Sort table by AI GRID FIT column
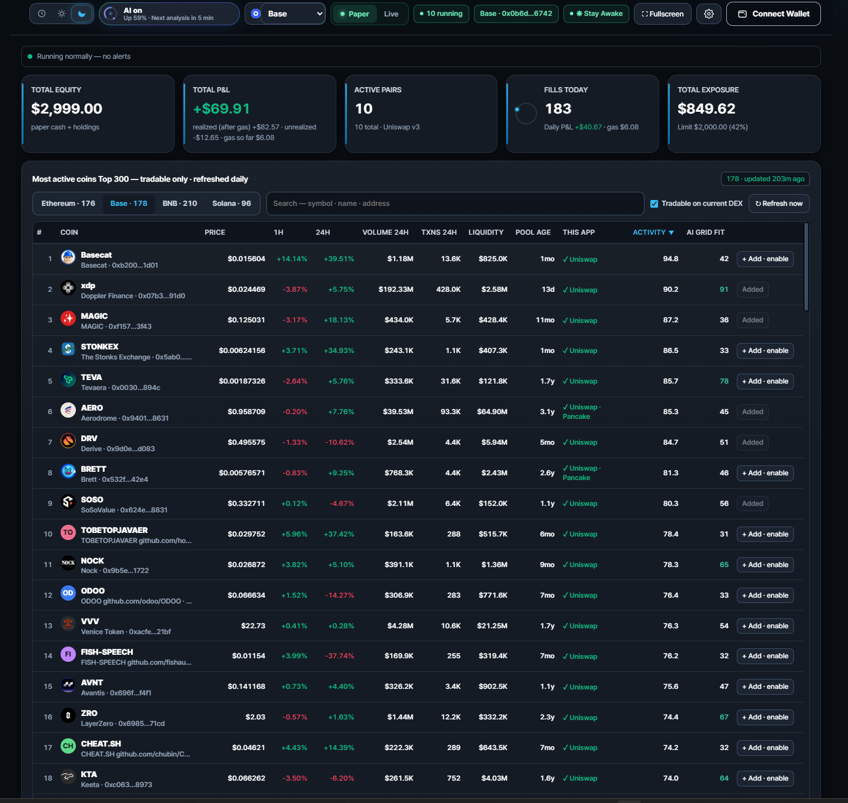Viewport: 848px width, 803px height. tap(705, 232)
